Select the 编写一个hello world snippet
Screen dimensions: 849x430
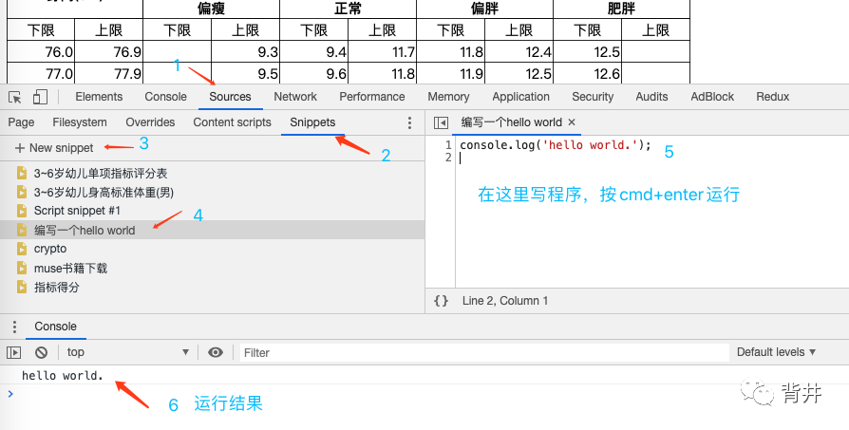(x=213, y=230)
